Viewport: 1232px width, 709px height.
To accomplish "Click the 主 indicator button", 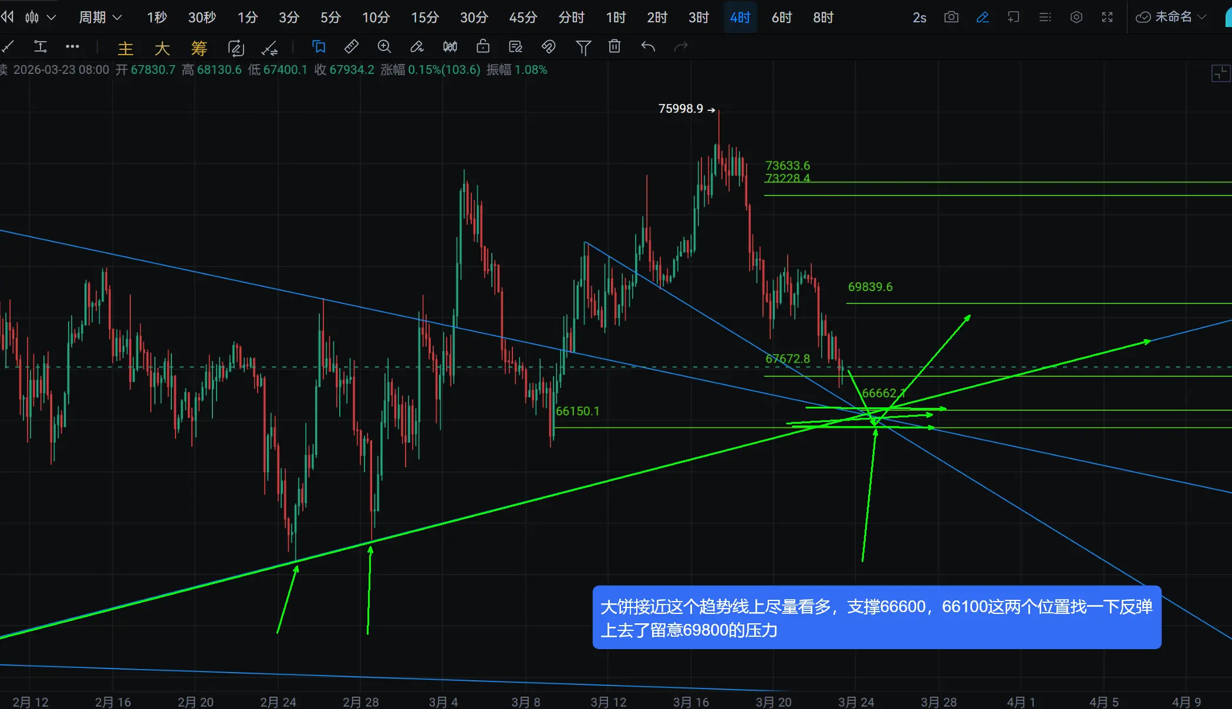I will click(x=126, y=48).
